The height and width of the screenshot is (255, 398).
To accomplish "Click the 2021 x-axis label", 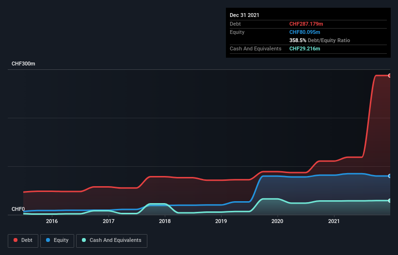I will 334,221.
